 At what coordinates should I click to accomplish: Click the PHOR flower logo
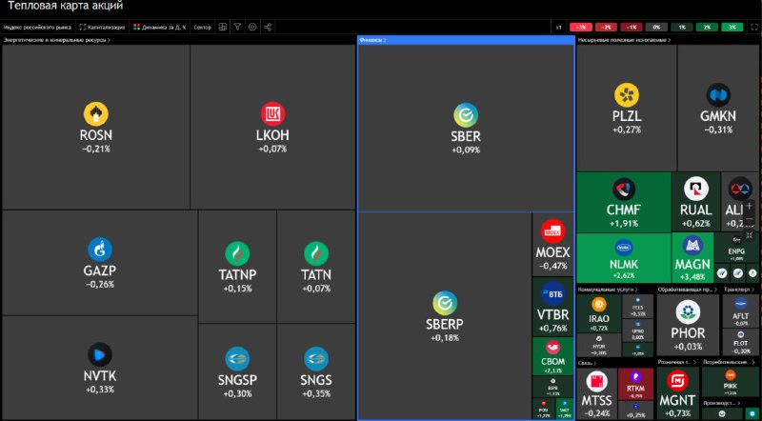coord(688,312)
